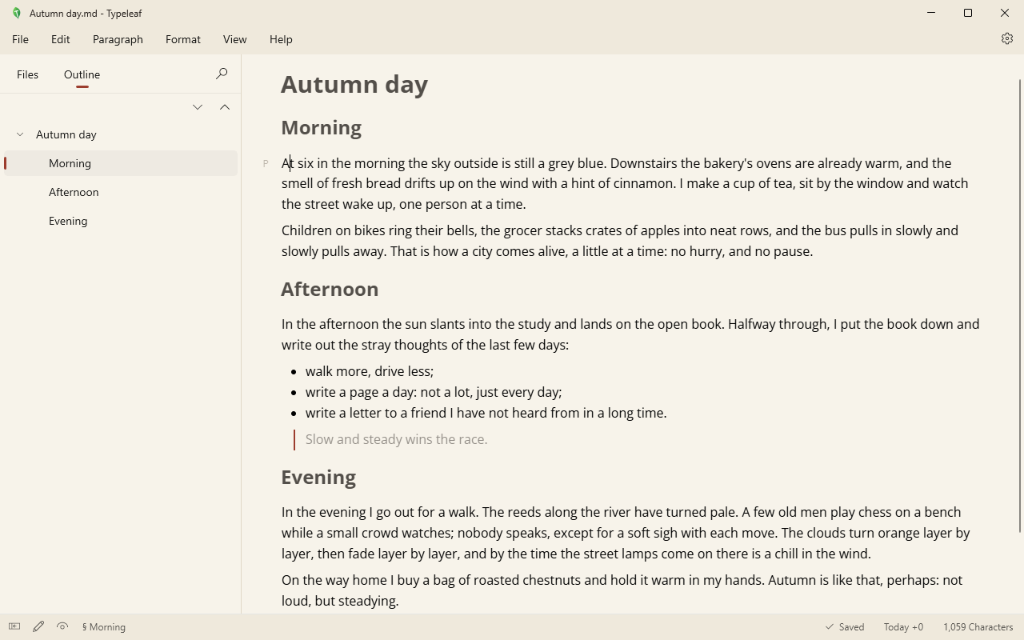Click the Today +0 counter

point(903,627)
